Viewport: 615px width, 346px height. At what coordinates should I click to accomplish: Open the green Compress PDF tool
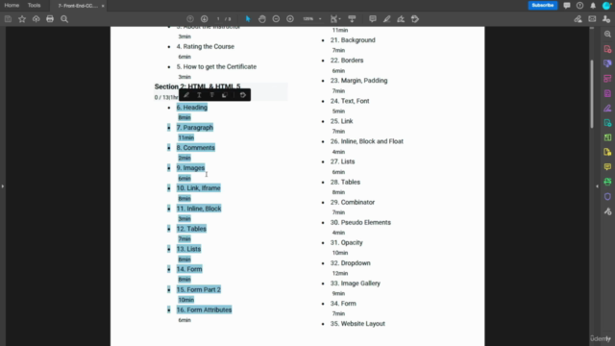pos(607,137)
